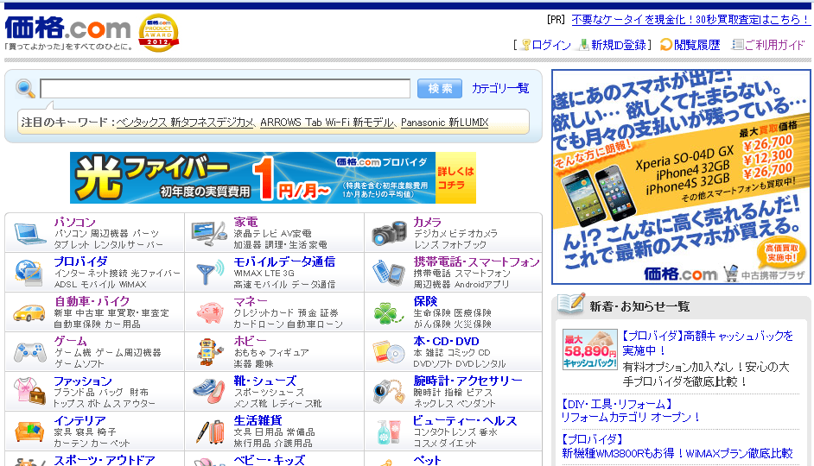This screenshot has height=466, width=814.
Task: Click the yellow car icon for 自動車・バイク
Action: point(29,312)
